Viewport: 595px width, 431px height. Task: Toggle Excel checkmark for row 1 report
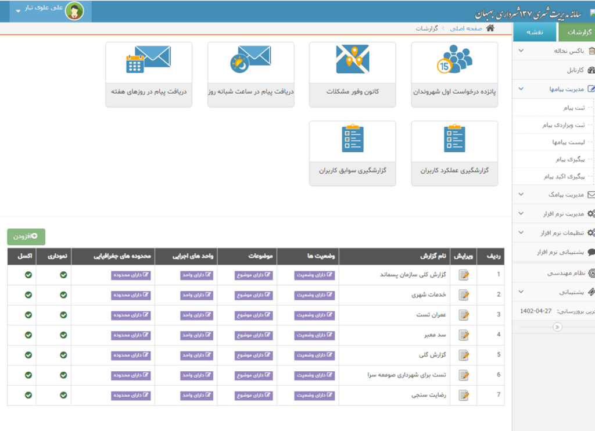[x=28, y=275]
